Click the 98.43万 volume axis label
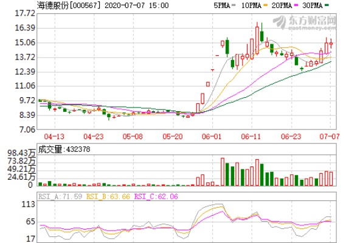346x243 pixels. point(21,153)
